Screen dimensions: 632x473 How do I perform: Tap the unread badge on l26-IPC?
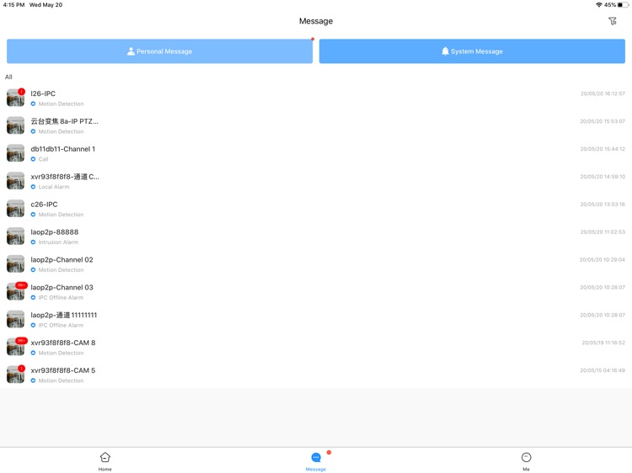point(21,92)
